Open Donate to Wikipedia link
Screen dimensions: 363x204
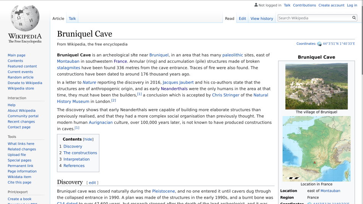point(25,83)
